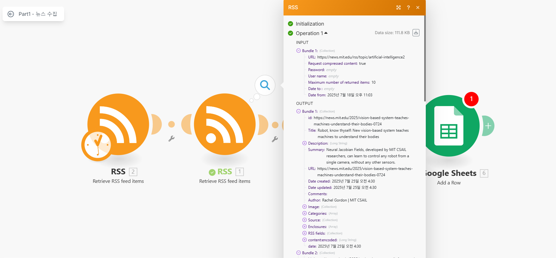Click the input URL news.mit.edu rss value
This screenshot has width=556, height=258.
click(361, 57)
